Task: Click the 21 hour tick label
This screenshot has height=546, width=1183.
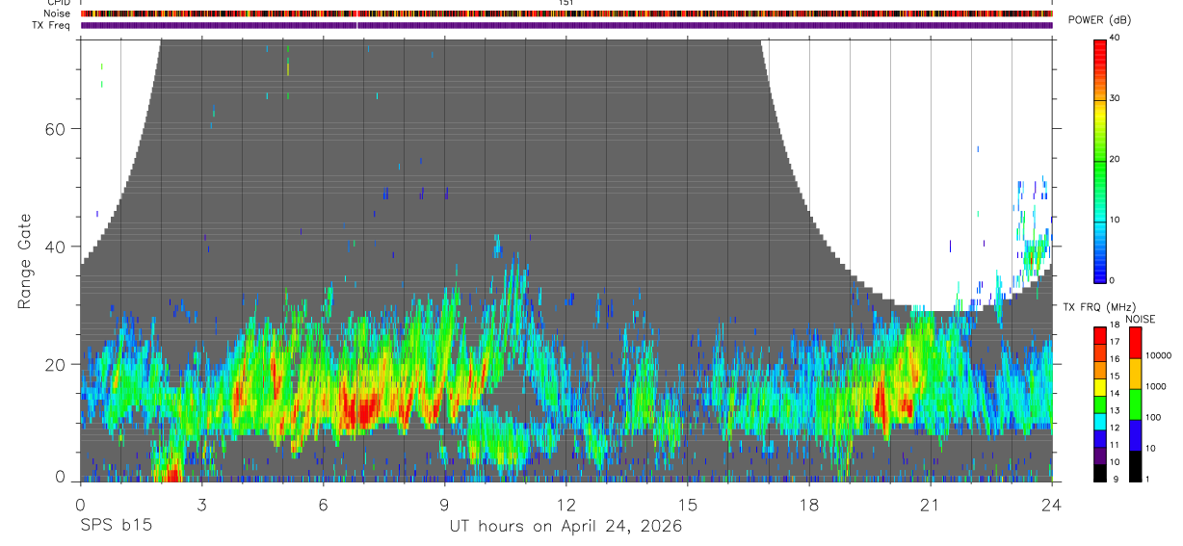Action: pos(930,505)
